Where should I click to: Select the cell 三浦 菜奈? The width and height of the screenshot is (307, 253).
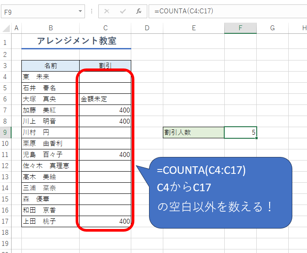click(51, 188)
